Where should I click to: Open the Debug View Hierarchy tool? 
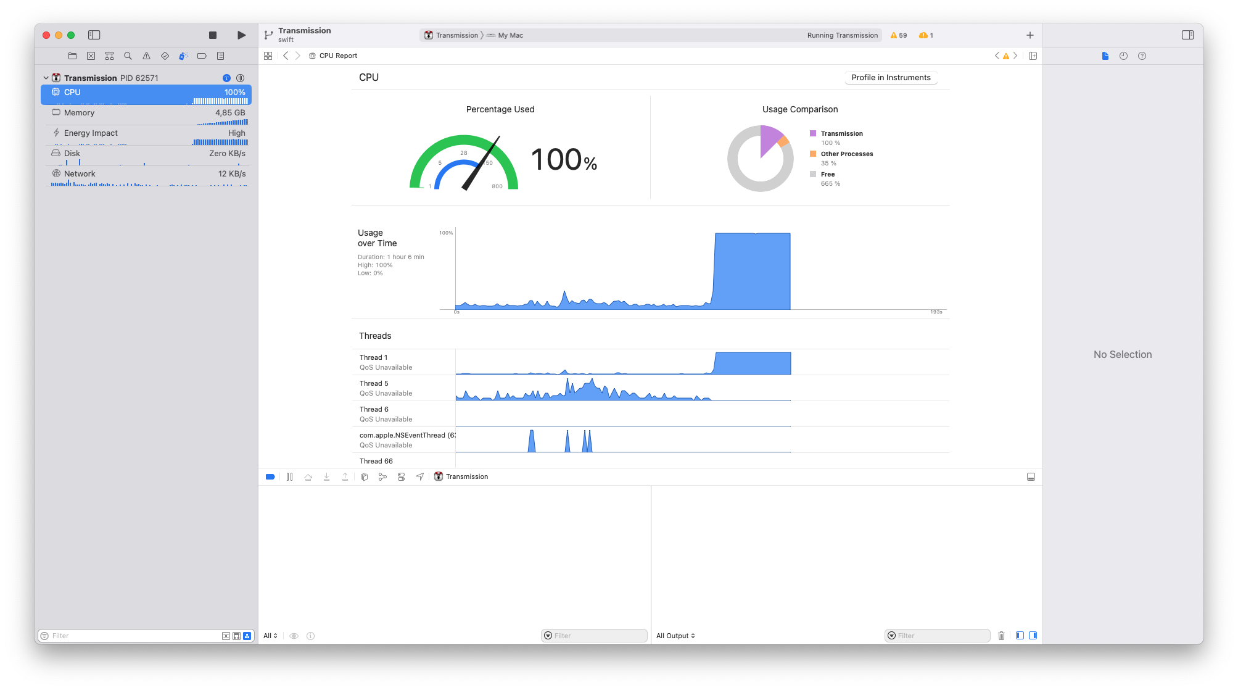click(364, 476)
